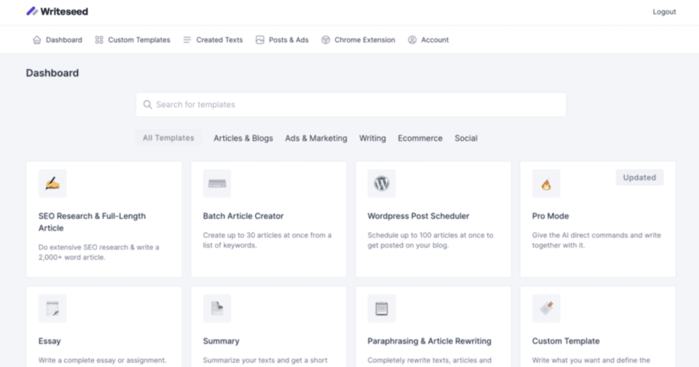Show Ecommerce templates category
This screenshot has height=367, width=699.
(420, 138)
